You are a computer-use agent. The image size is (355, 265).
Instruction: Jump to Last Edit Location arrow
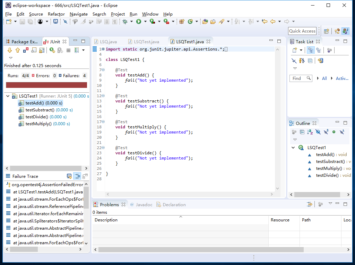point(265,21)
